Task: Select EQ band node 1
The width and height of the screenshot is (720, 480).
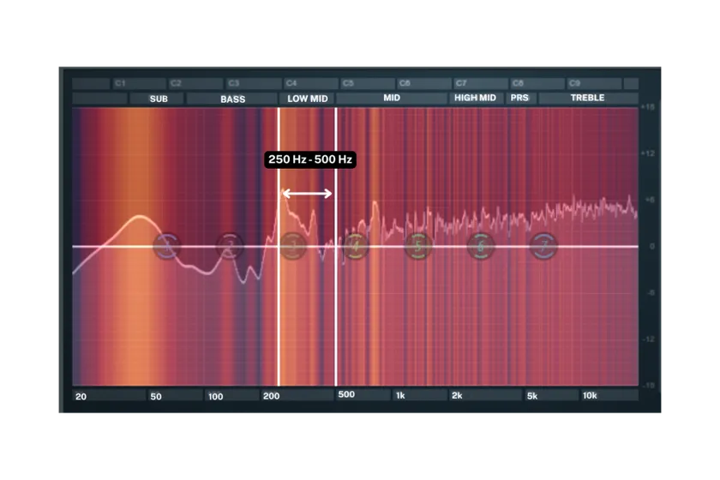Action: (x=166, y=246)
